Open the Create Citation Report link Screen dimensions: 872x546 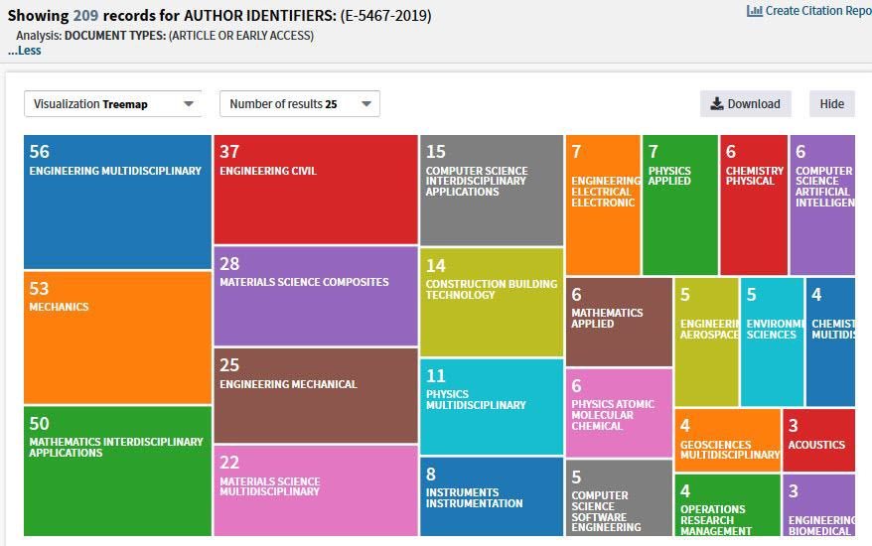pos(817,11)
